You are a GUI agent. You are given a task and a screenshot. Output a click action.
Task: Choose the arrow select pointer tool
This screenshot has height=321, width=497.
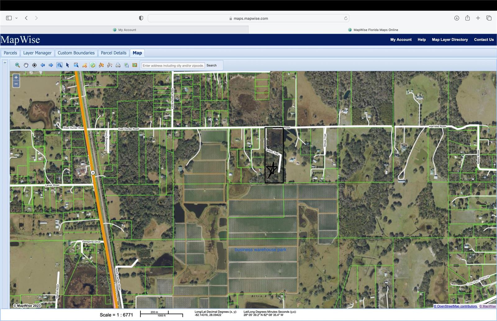68,65
